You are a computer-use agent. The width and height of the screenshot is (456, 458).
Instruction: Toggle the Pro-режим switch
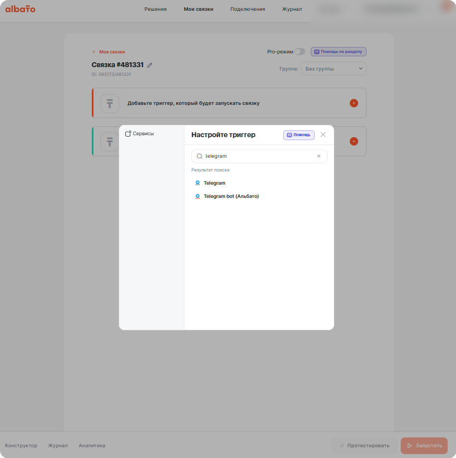[299, 52]
